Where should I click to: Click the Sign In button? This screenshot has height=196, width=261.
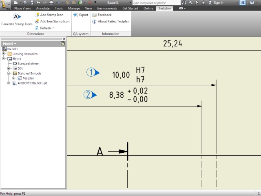point(216,2)
